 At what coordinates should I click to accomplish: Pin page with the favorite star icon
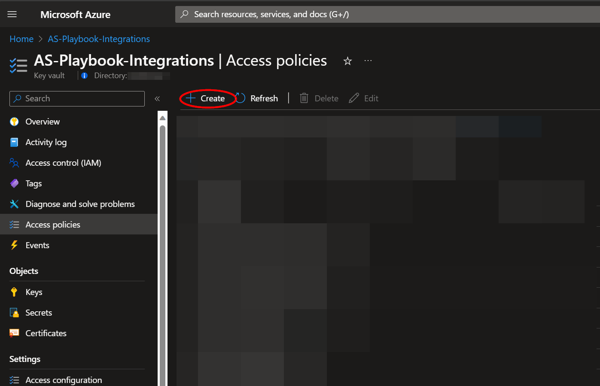(x=347, y=61)
